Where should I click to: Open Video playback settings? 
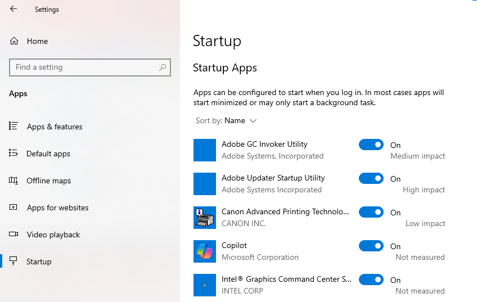coord(53,235)
